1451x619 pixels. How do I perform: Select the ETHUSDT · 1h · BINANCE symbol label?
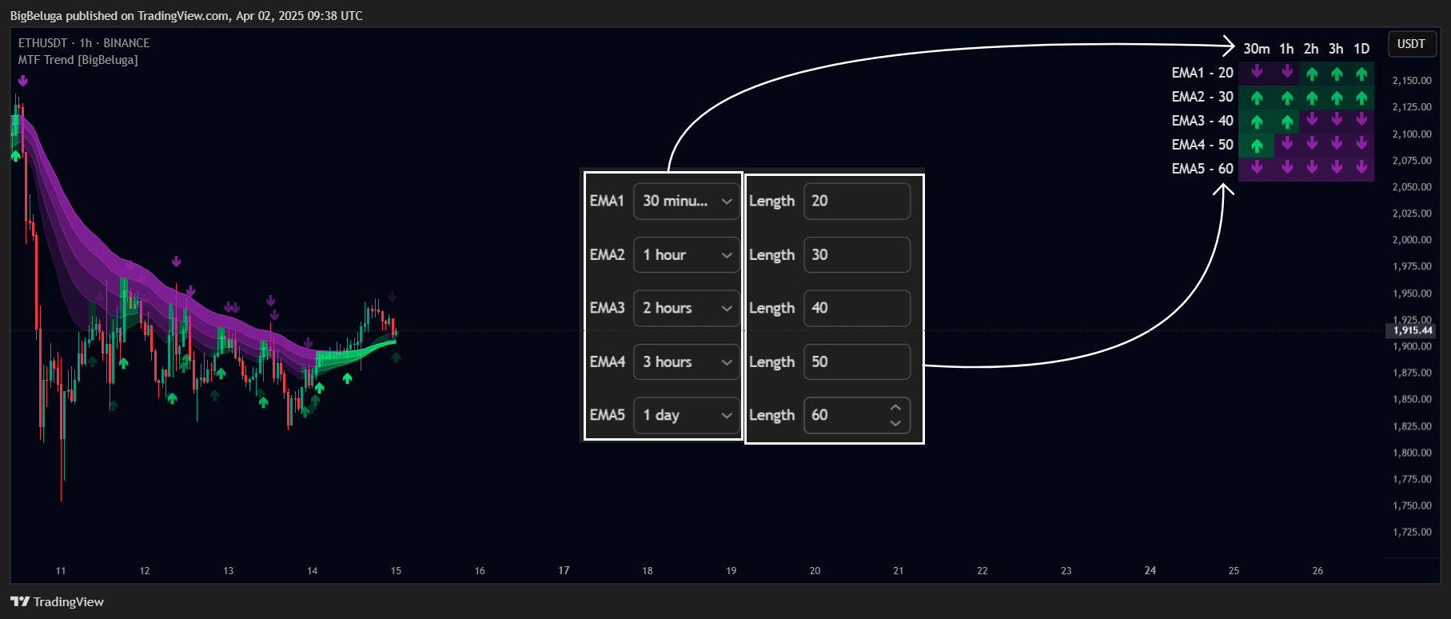[x=84, y=43]
